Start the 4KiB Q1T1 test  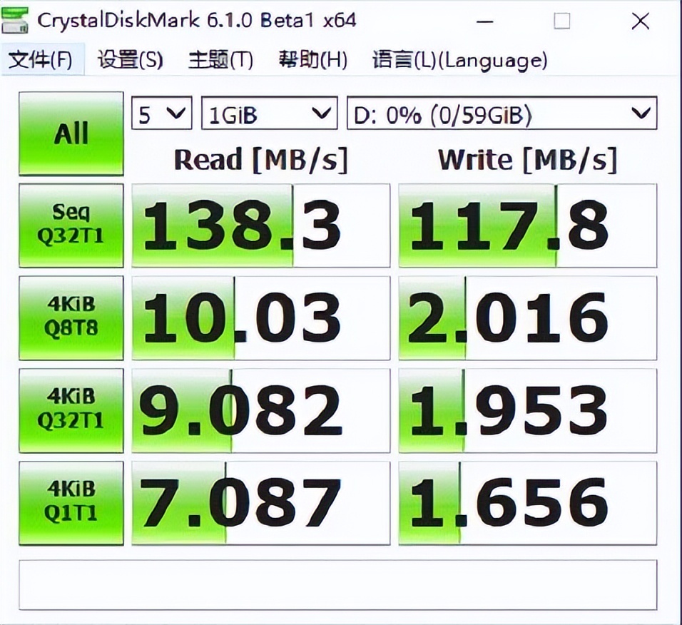[x=71, y=503]
